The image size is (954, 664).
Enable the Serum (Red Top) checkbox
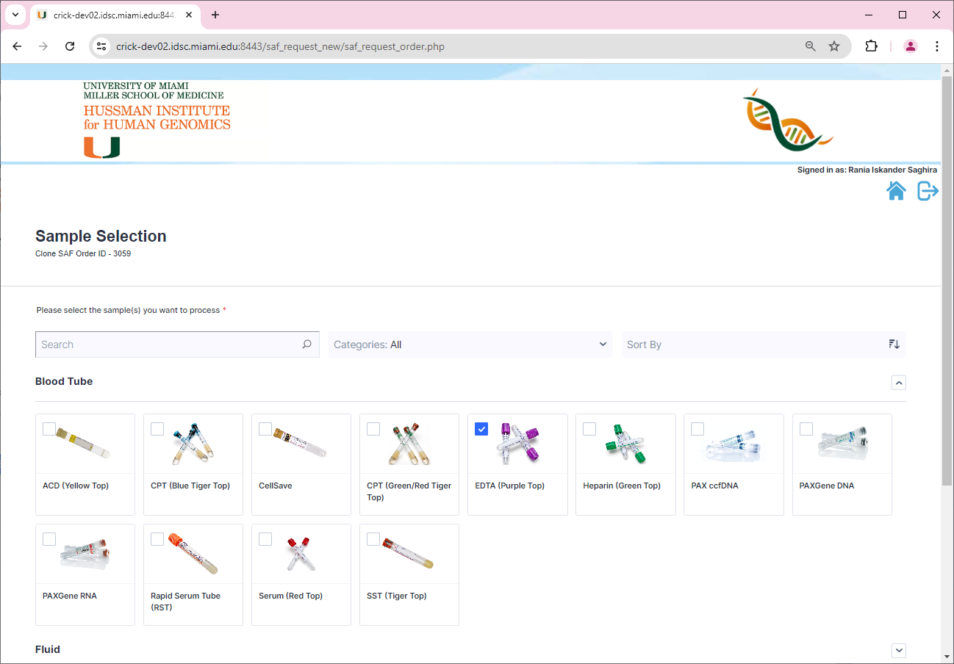[x=265, y=538]
